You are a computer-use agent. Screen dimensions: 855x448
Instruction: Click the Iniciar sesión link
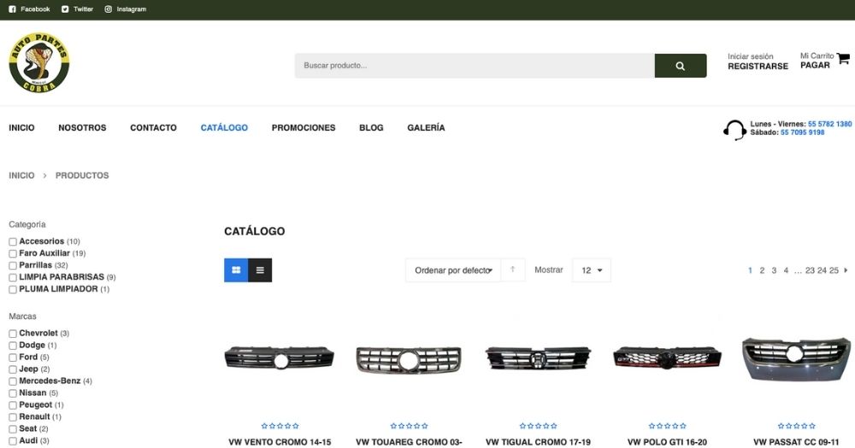tap(751, 56)
